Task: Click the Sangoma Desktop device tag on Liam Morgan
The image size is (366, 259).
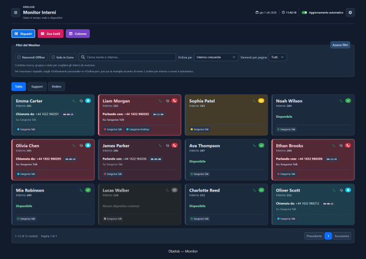Action: tap(138, 129)
